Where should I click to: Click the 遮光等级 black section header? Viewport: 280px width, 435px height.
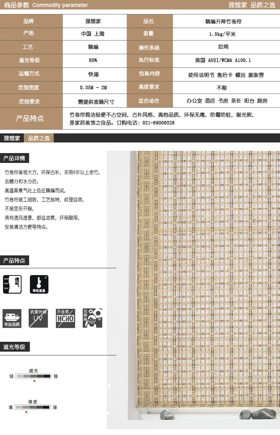14,347
